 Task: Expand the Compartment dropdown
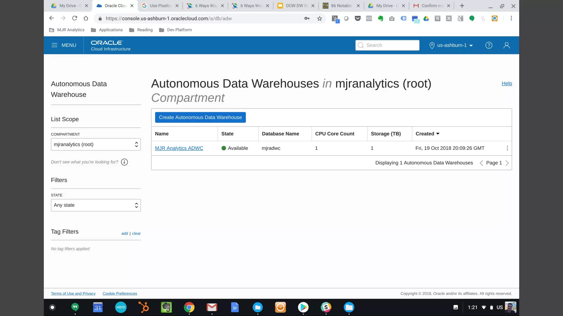pos(96,144)
